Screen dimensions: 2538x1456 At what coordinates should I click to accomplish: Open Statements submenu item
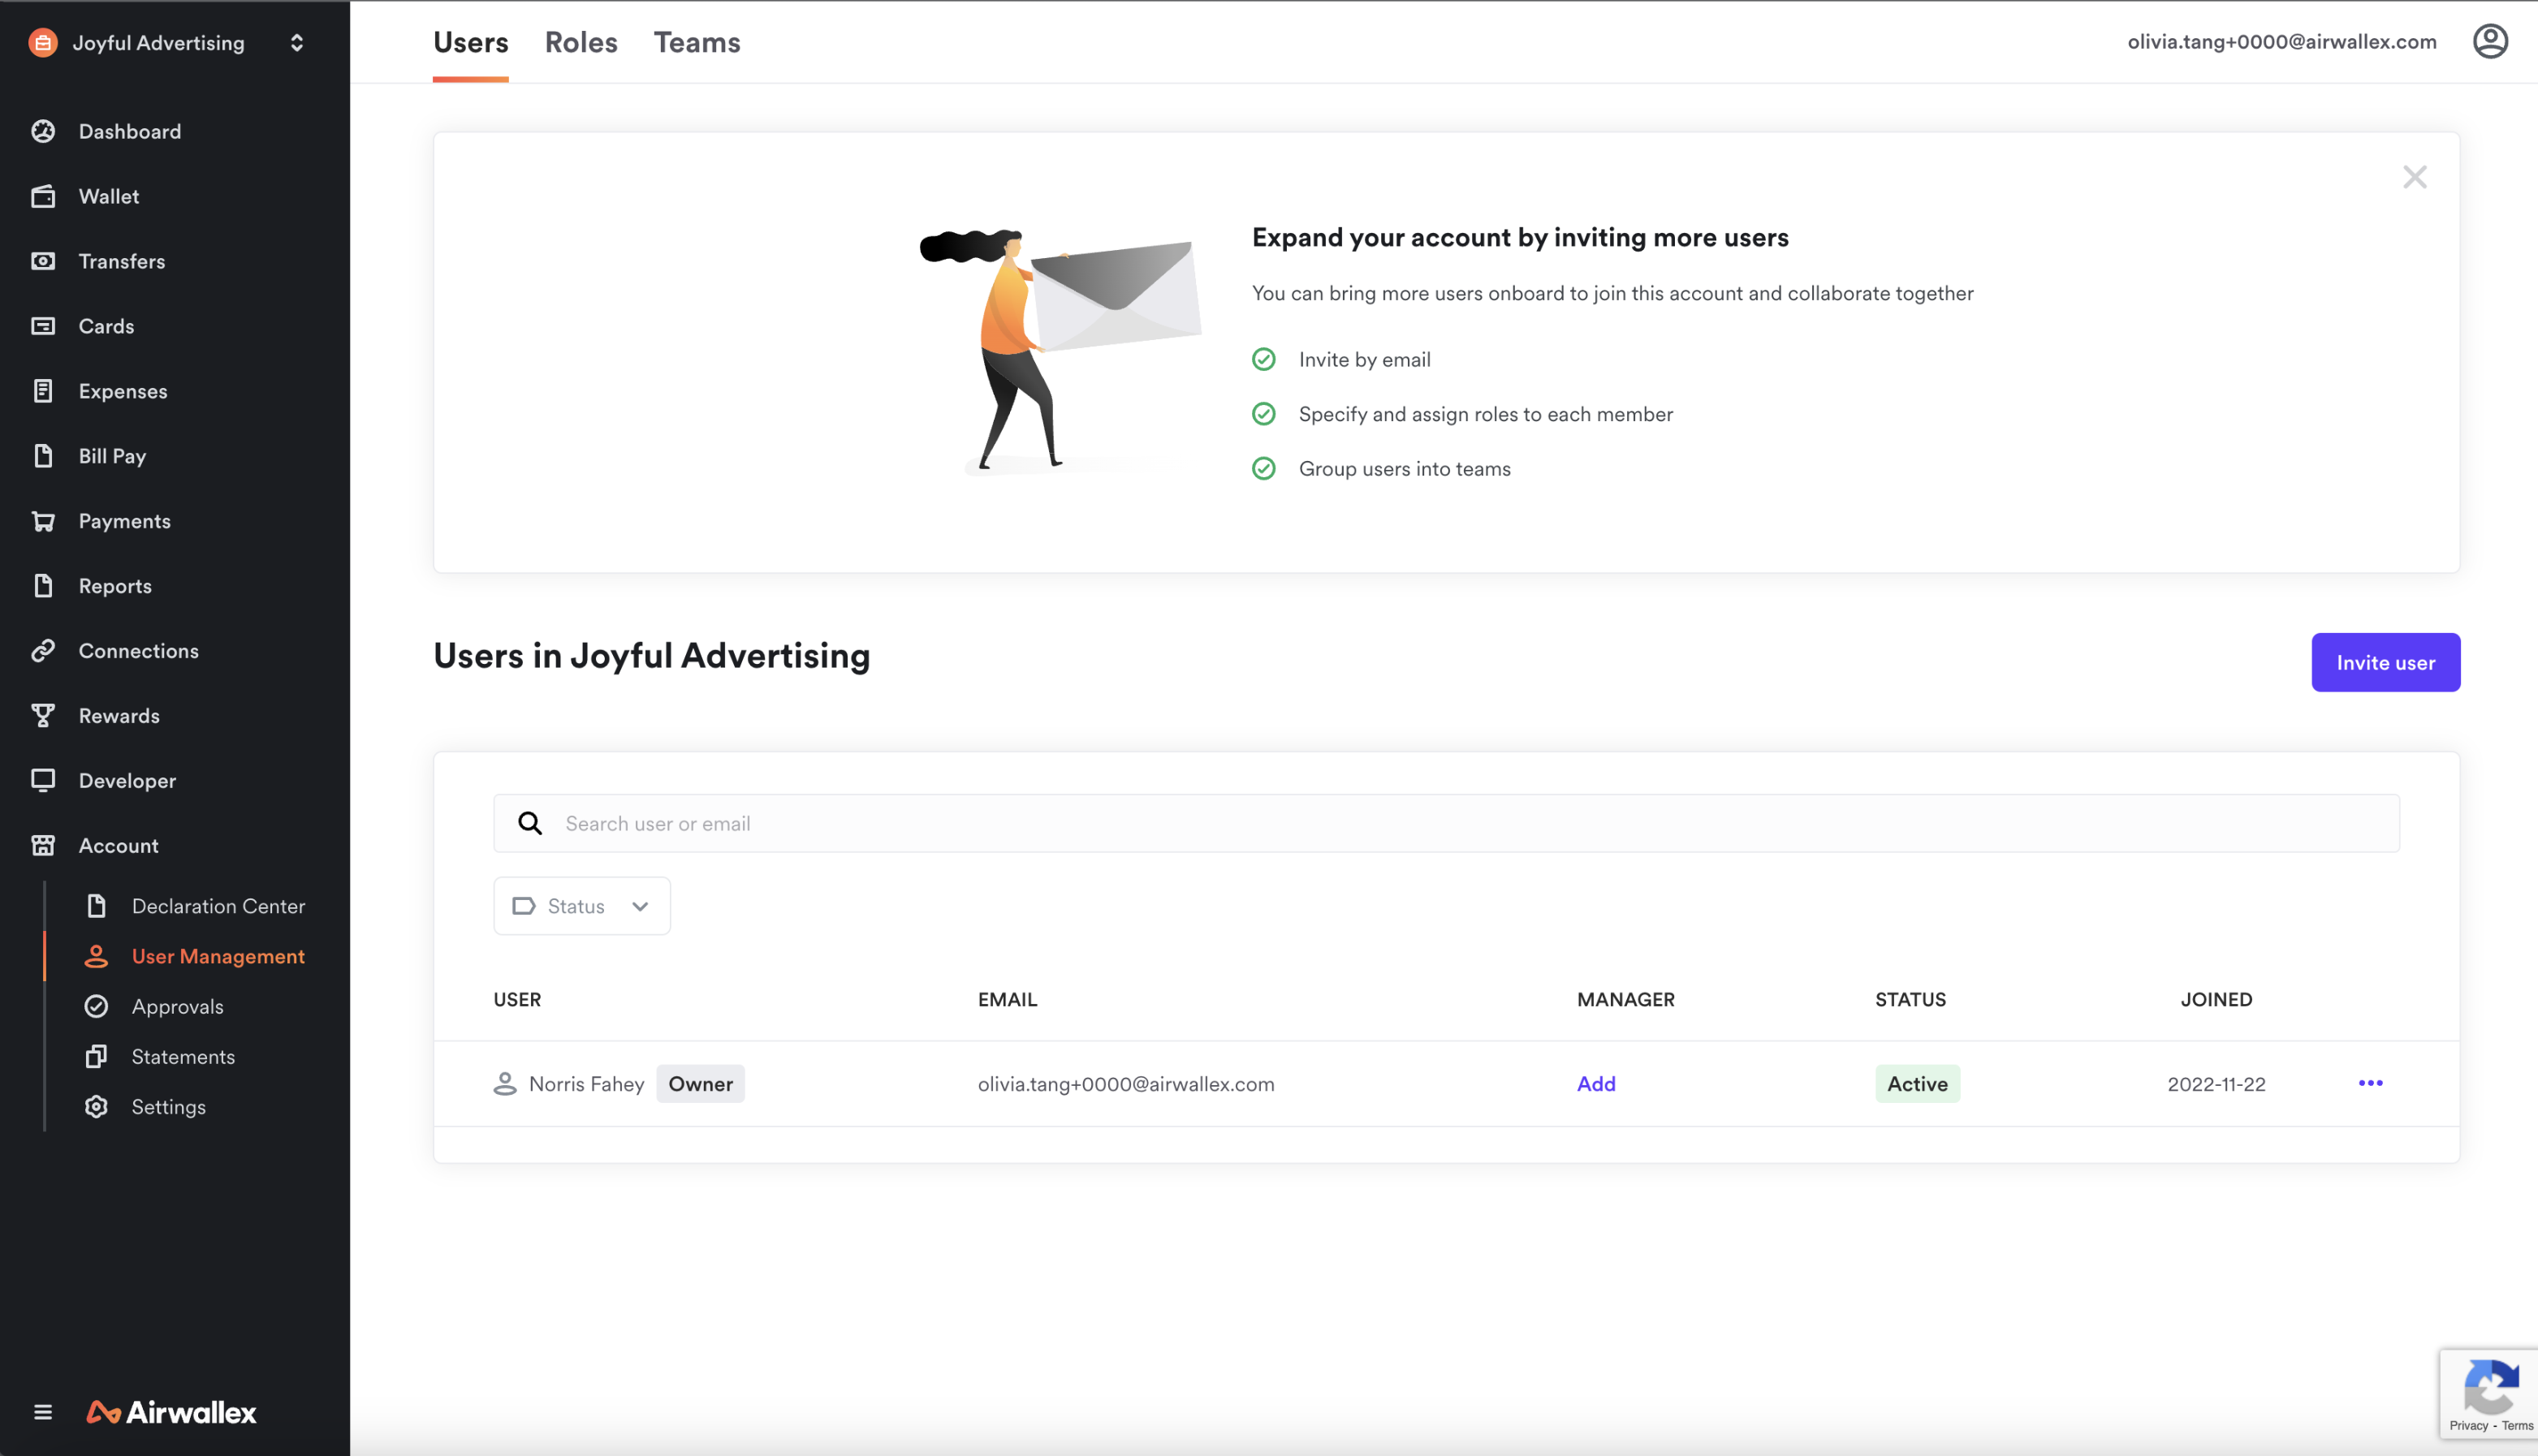[x=183, y=1056]
